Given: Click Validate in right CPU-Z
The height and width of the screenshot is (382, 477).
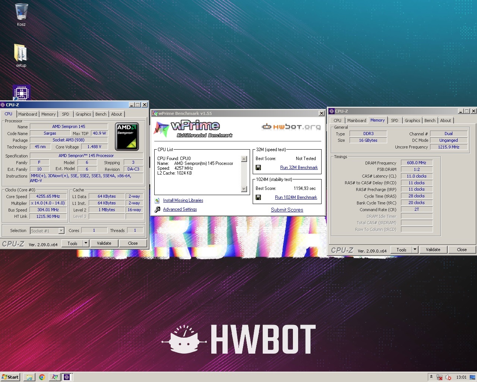Looking at the screenshot, I should [433, 250].
